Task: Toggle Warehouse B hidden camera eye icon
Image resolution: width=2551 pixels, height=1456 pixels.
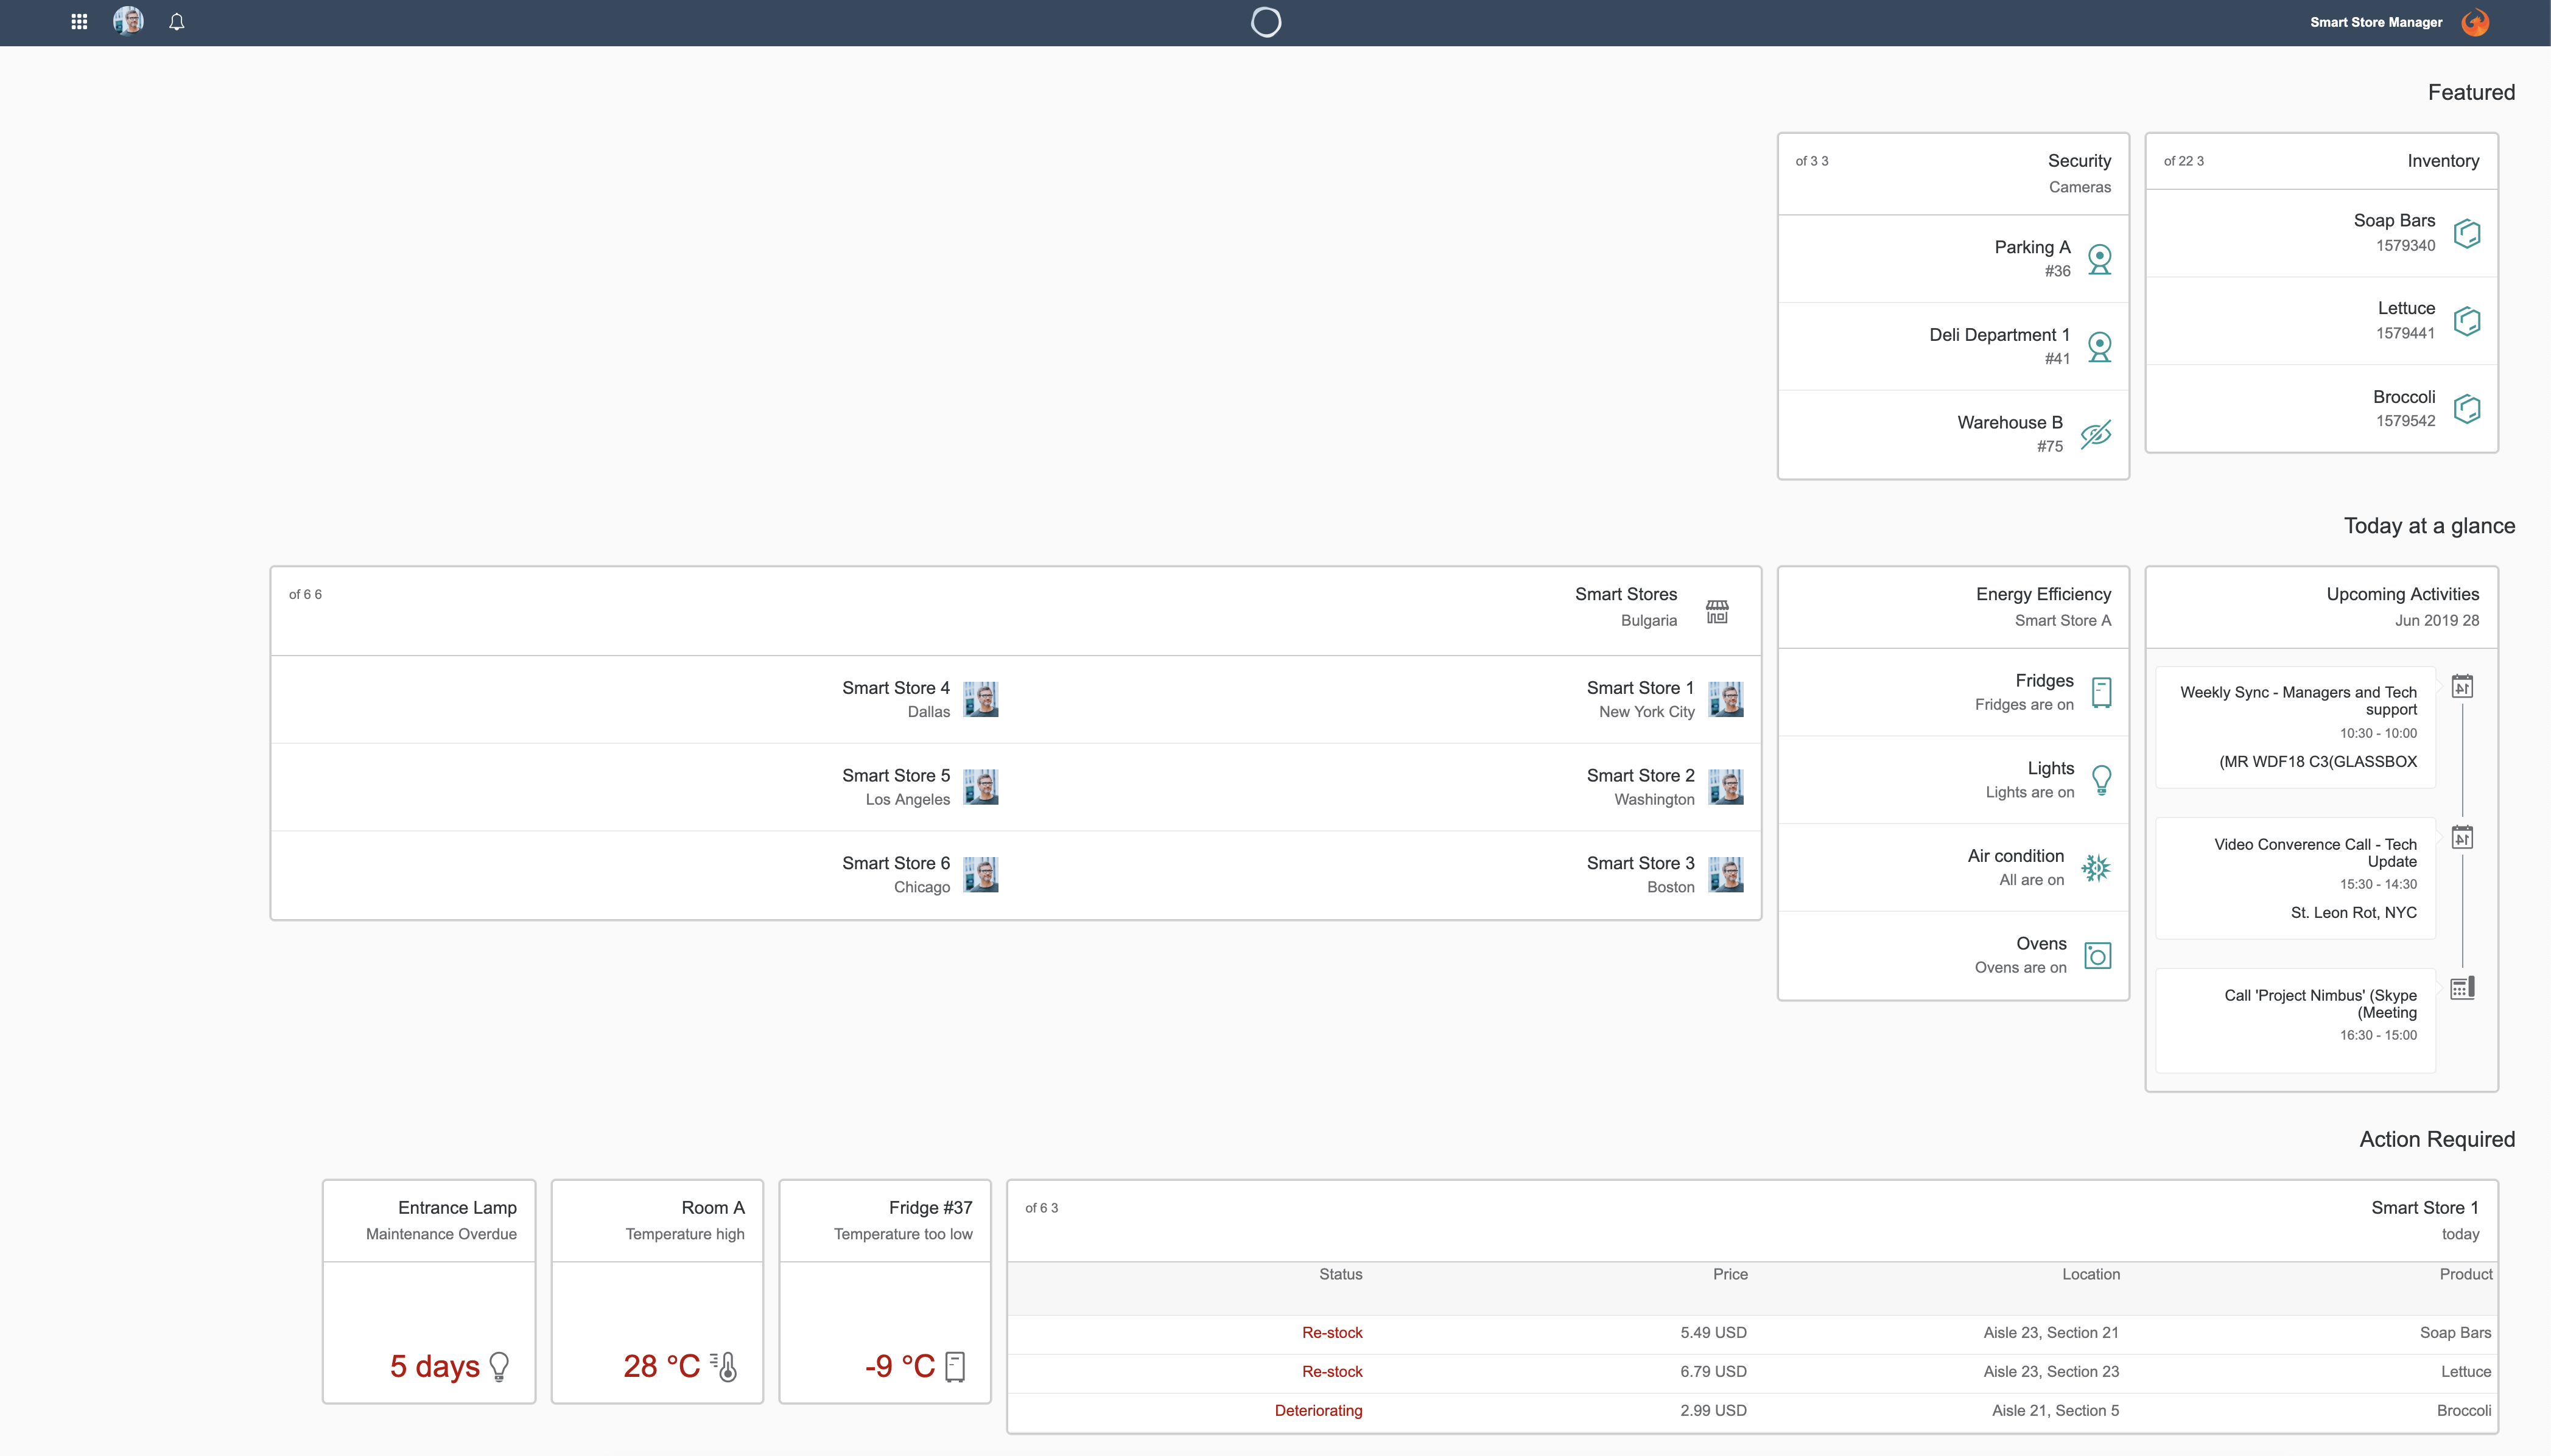Action: (2095, 434)
